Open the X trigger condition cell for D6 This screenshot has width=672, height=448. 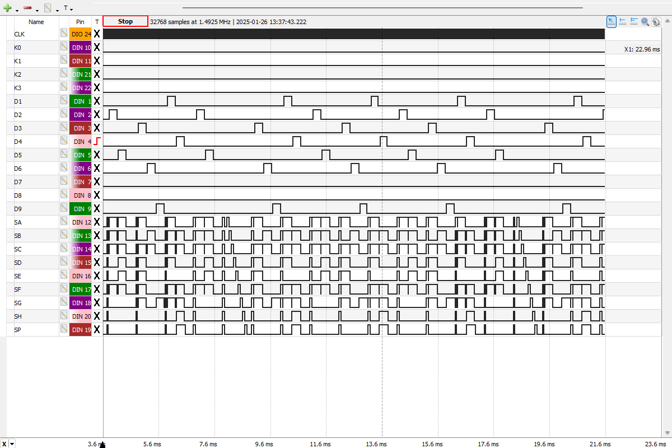click(97, 168)
